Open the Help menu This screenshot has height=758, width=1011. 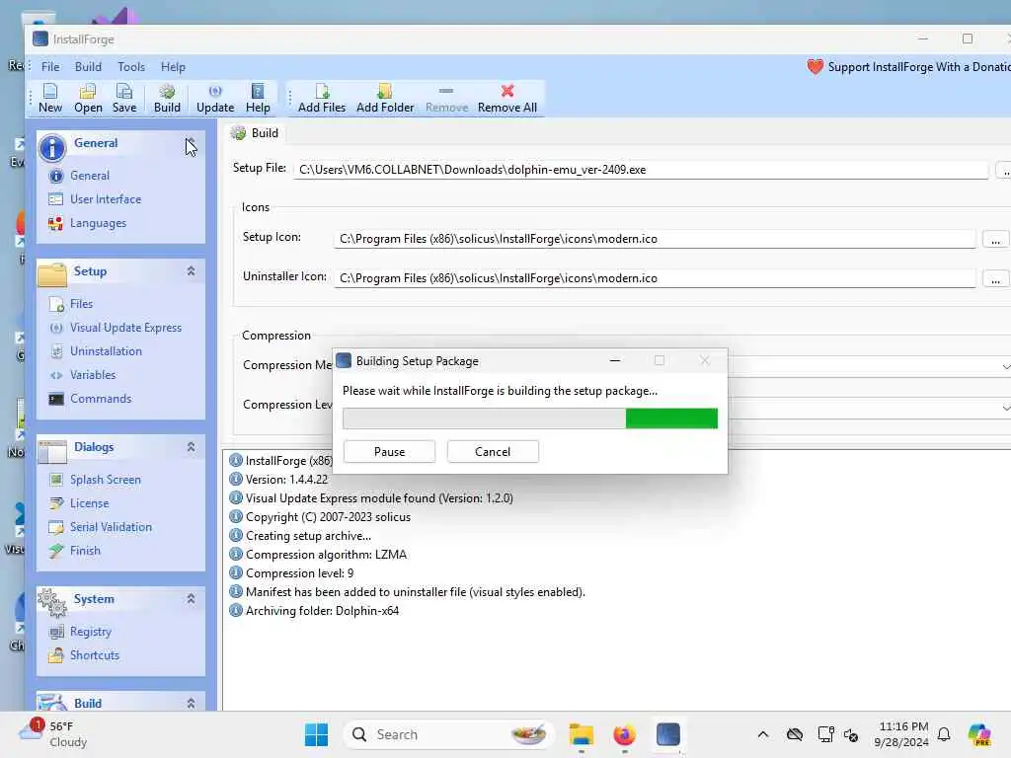pyautogui.click(x=173, y=67)
